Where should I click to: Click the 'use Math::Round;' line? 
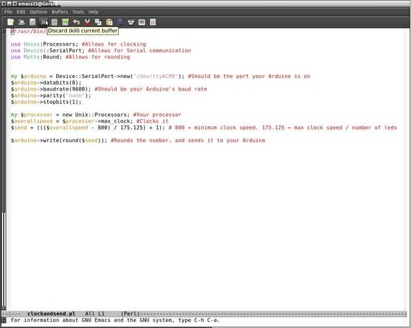(36, 57)
